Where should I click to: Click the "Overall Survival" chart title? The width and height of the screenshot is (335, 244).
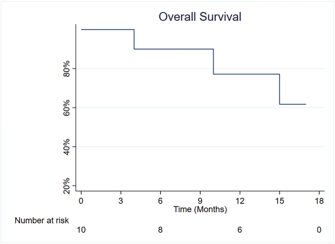[x=200, y=17]
